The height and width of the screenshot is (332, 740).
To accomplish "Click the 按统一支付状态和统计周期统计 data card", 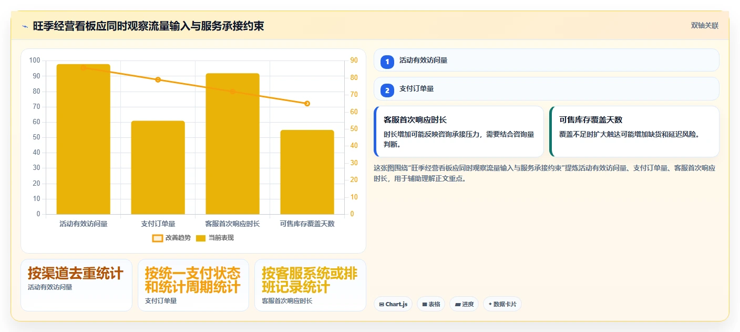I will [193, 285].
